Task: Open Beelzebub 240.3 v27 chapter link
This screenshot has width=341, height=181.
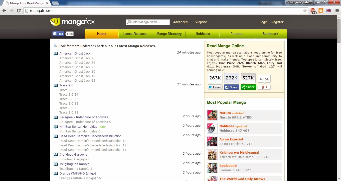Action: 235,170
